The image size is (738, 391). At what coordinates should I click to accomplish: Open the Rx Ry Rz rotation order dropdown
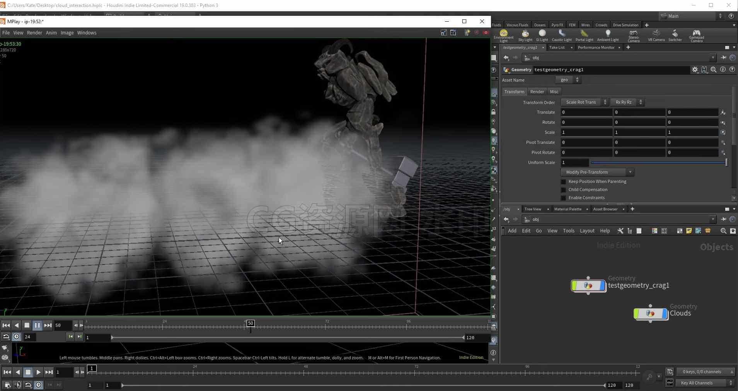click(x=627, y=102)
